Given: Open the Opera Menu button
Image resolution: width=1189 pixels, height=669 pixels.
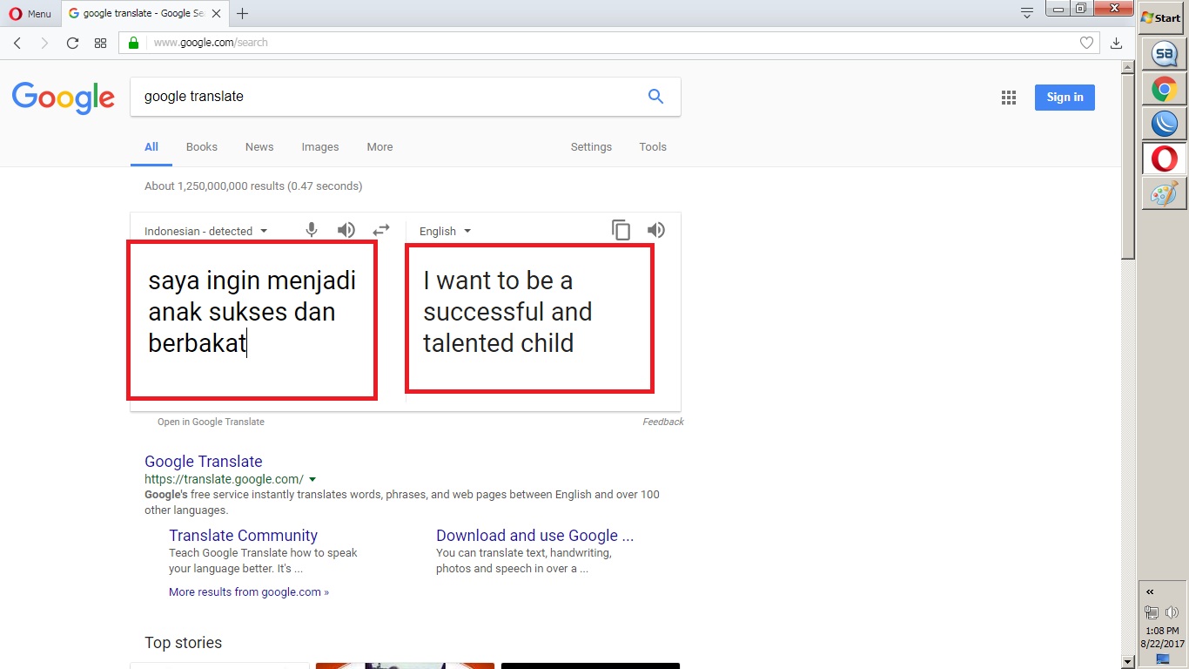Looking at the screenshot, I should tap(30, 13).
